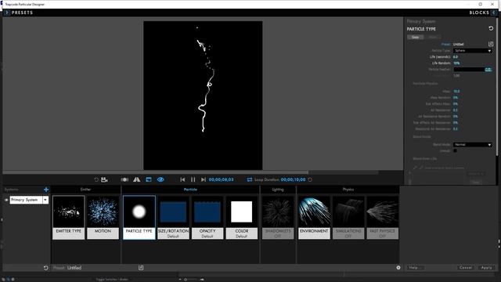501x282 pixels.
Task: Open the Color block
Action: click(242, 218)
